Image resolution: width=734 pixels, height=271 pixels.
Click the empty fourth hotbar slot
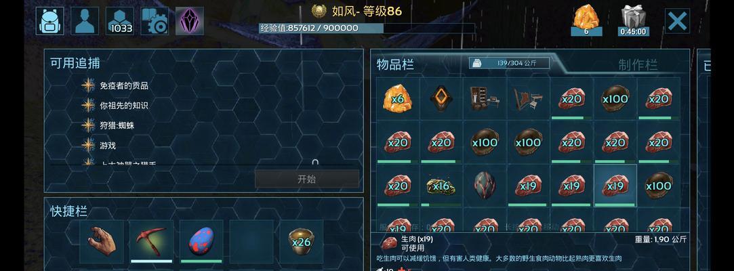click(x=251, y=241)
